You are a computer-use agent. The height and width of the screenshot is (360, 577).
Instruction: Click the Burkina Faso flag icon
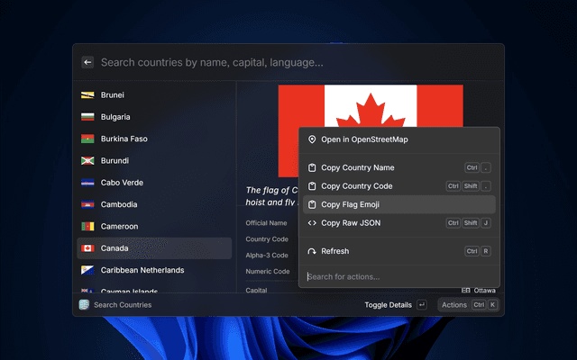(87, 139)
